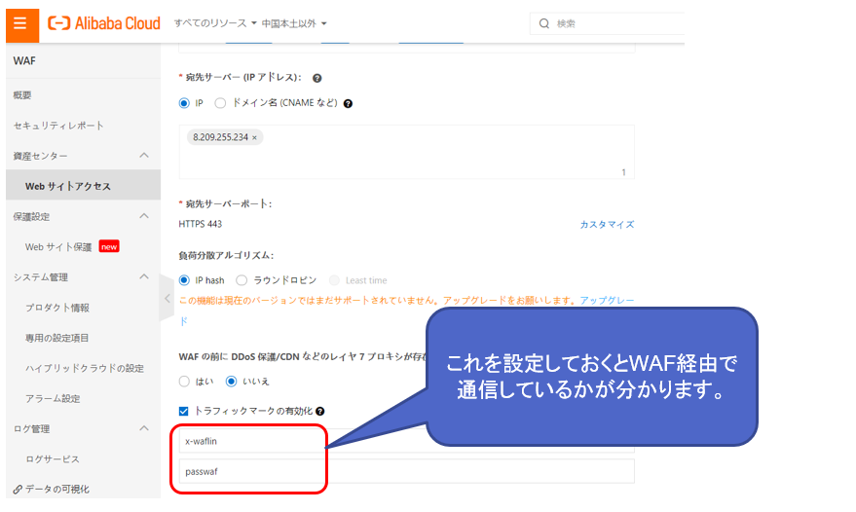Viewport: 856px width, 512px height.
Task: Collapse the sidebar with arrow handle
Action: pyautogui.click(x=167, y=298)
